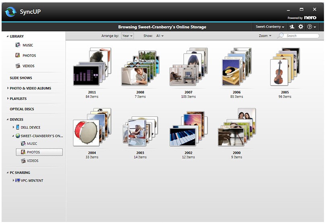Expand PHOTO & VIDEO ALBUMS
This screenshot has height=223, width=326.
8,88
